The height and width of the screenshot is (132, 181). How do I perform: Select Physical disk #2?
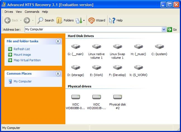coord(118,97)
